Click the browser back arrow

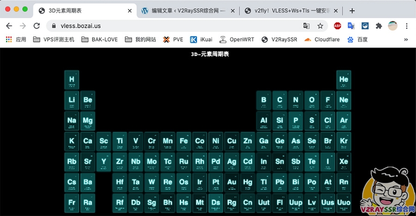(x=9, y=26)
